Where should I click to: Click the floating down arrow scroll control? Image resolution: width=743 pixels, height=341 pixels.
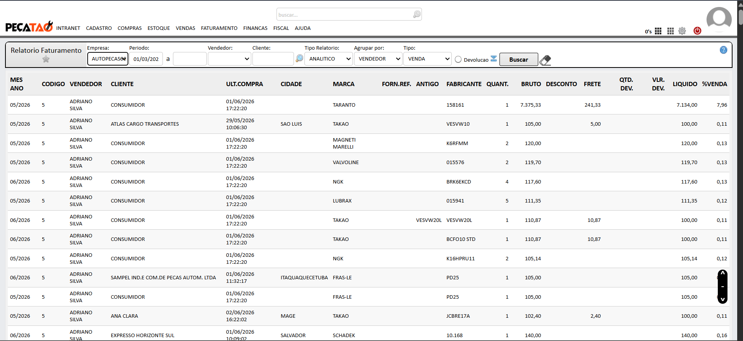coord(722,299)
